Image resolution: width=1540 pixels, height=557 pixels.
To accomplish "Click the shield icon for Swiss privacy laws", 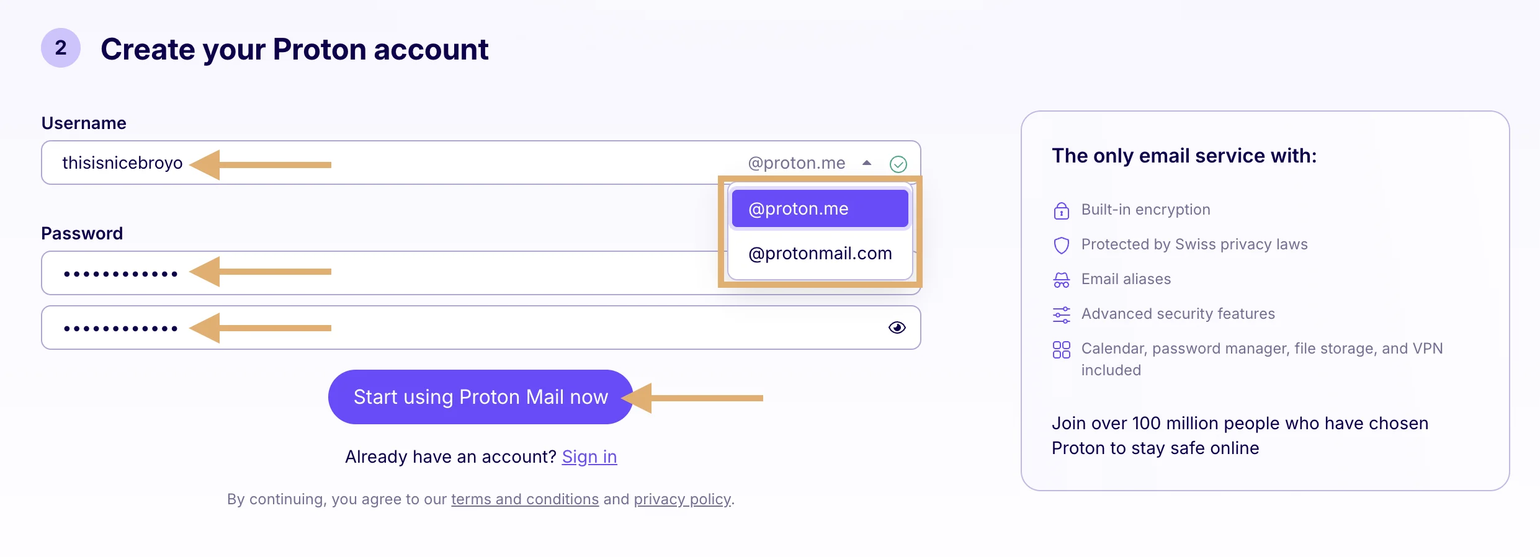I will (x=1061, y=246).
